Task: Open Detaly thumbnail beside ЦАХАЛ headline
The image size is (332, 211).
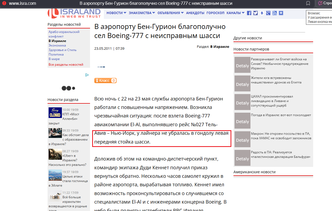Action: tap(242, 102)
